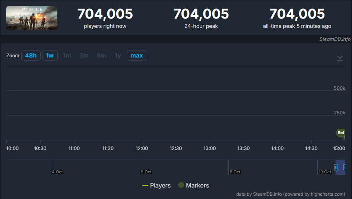This screenshot has width=352, height=199.
Task: Jump navigator to 6 Oct
Action: click(x=146, y=172)
